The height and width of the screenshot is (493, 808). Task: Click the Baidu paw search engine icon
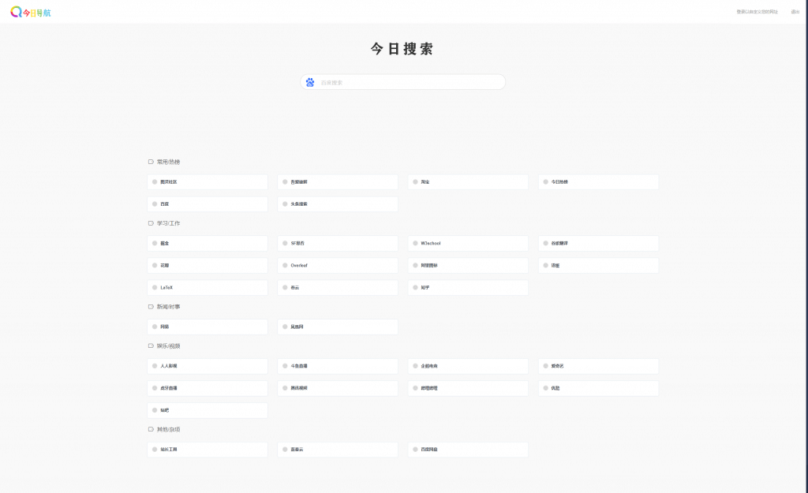309,82
